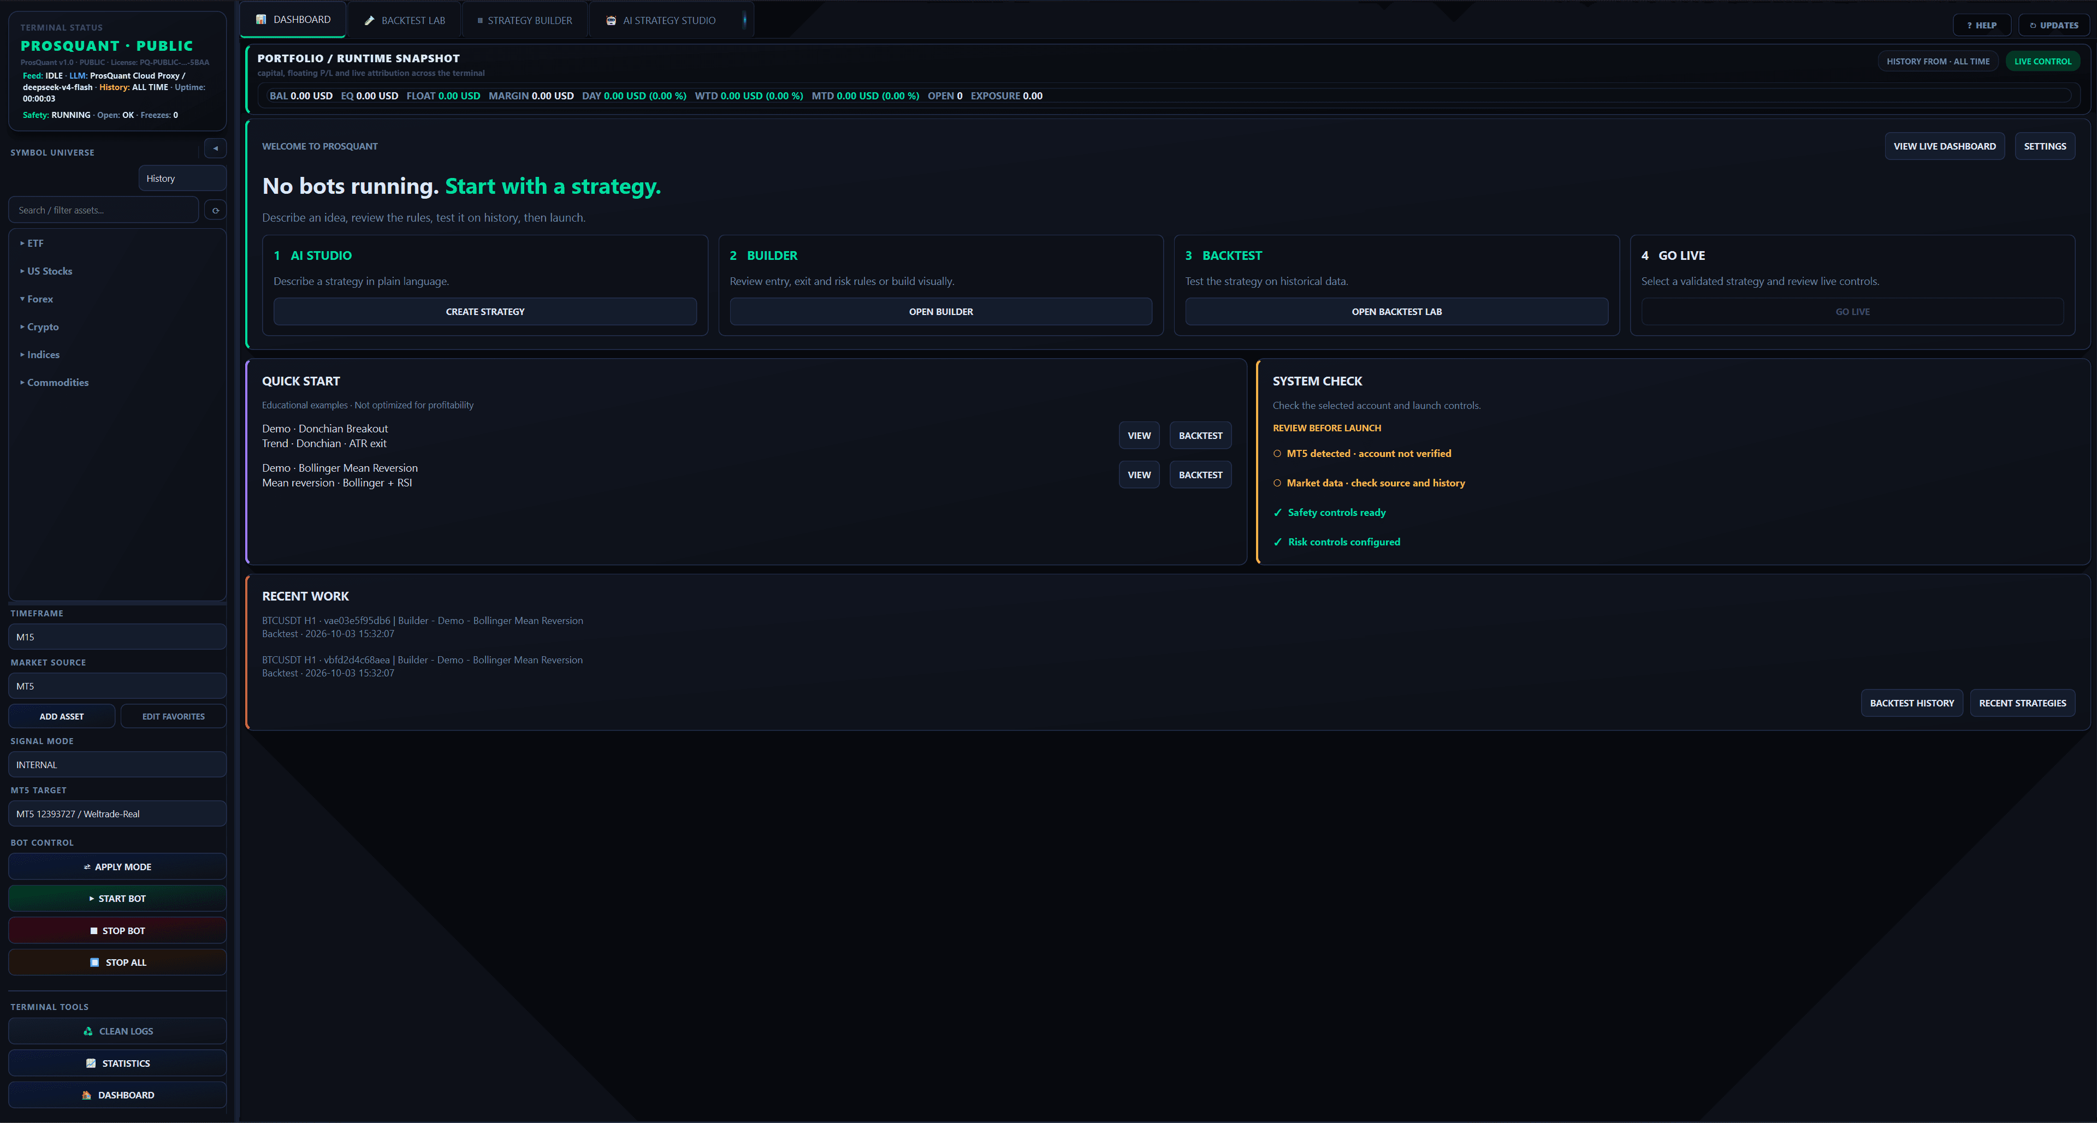Collapse the Symbol Universe sidebar arrow
The width and height of the screenshot is (2097, 1123).
coord(216,148)
